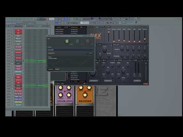The width and height of the screenshot is (183, 137).
Task: Click the FLEX Reverb Mix knob
Action: [123, 71]
